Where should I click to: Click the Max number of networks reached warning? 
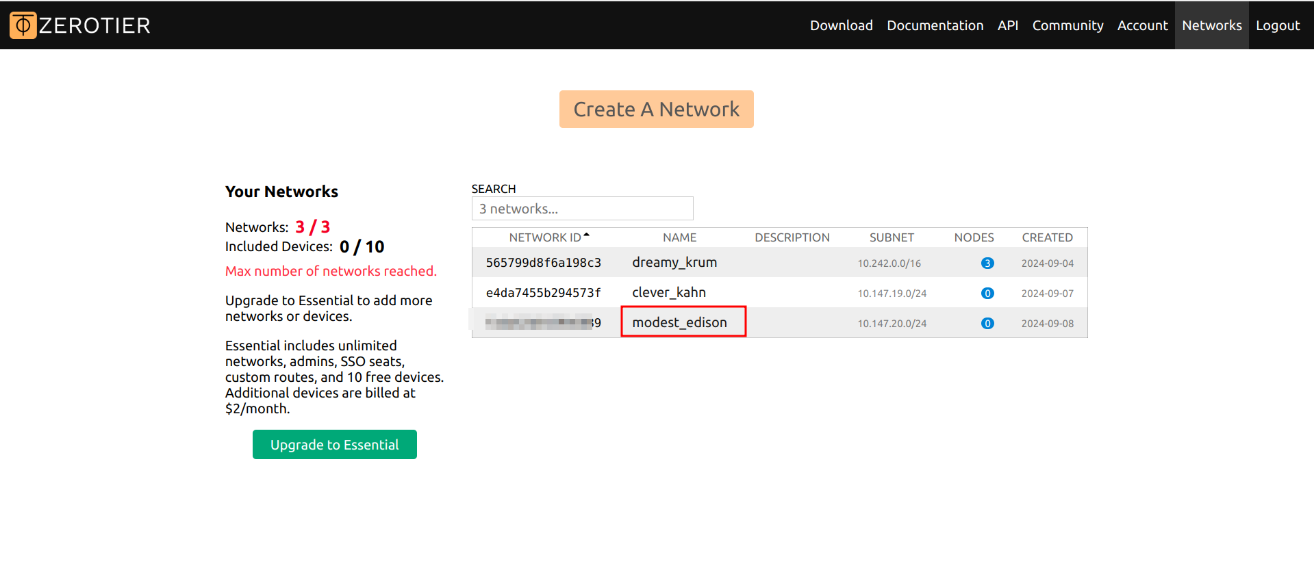pos(331,271)
